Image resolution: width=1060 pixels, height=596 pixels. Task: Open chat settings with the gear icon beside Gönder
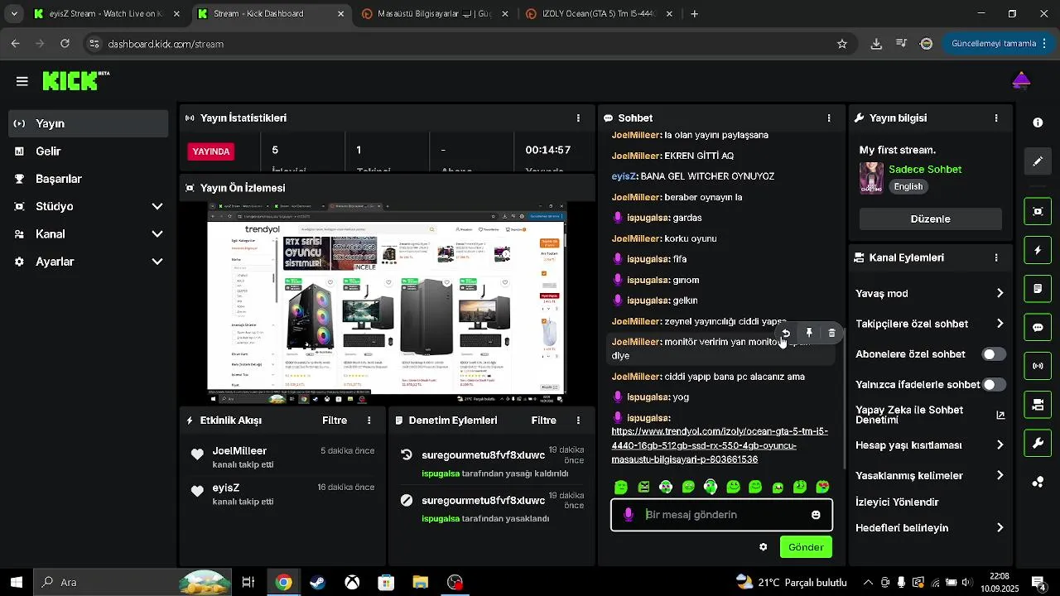(x=763, y=547)
